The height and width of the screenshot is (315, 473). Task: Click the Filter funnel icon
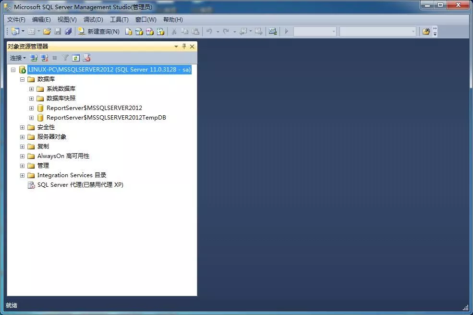(x=65, y=58)
